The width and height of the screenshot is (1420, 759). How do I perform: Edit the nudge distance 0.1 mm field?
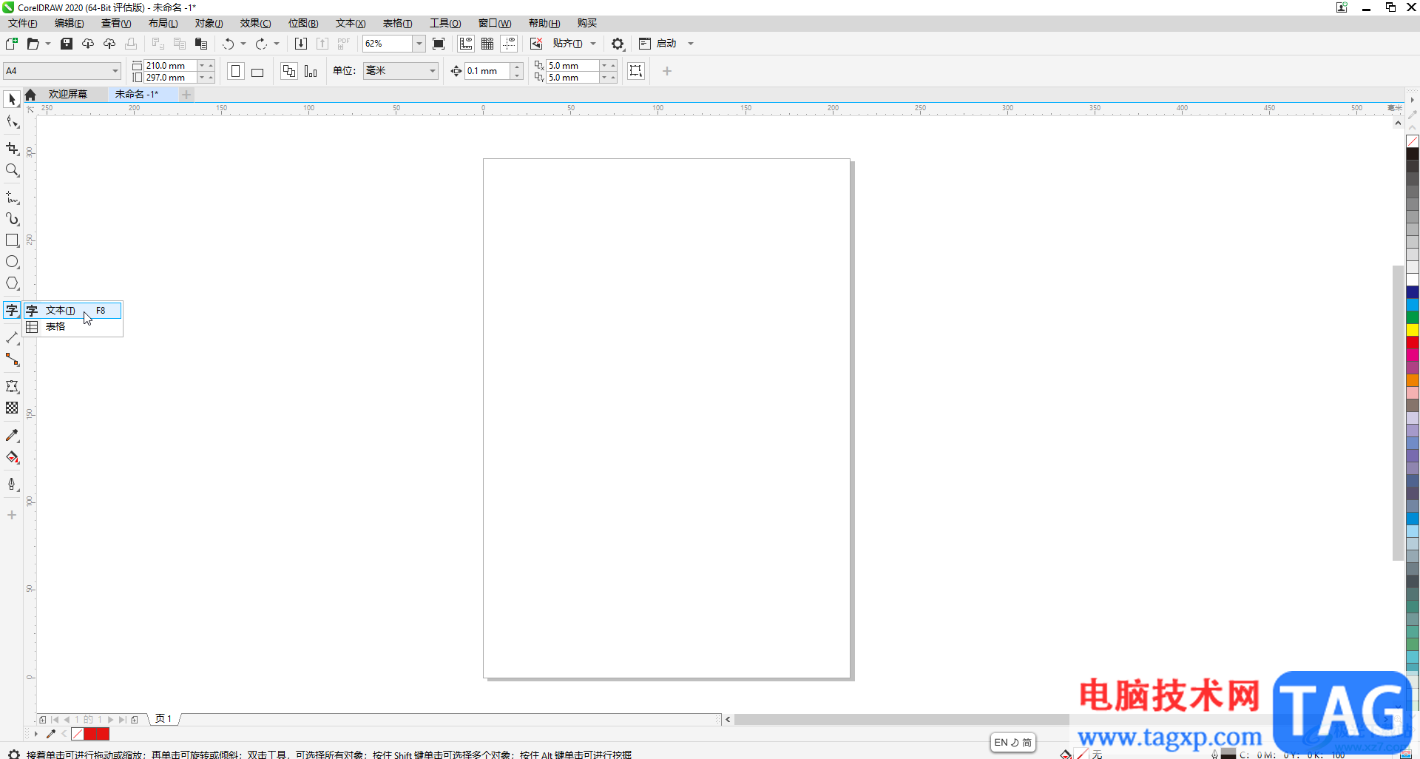point(487,71)
